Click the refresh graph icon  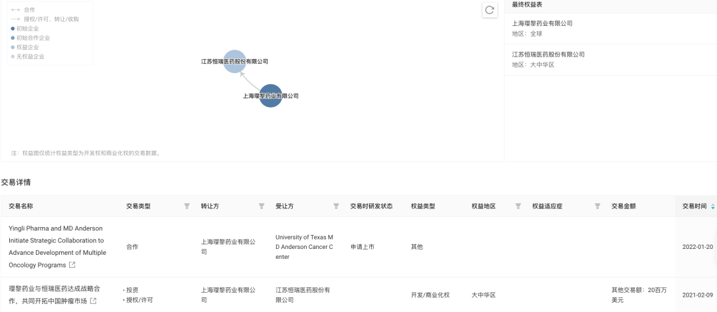(x=489, y=10)
